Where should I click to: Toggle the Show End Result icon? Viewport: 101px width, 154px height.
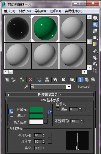[x=81, y=80]
